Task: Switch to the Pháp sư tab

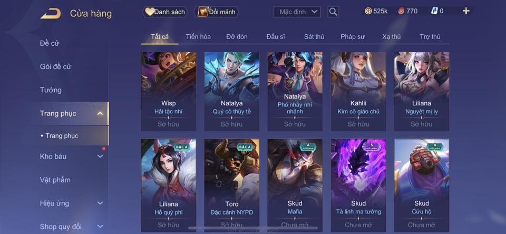Action: click(x=353, y=36)
